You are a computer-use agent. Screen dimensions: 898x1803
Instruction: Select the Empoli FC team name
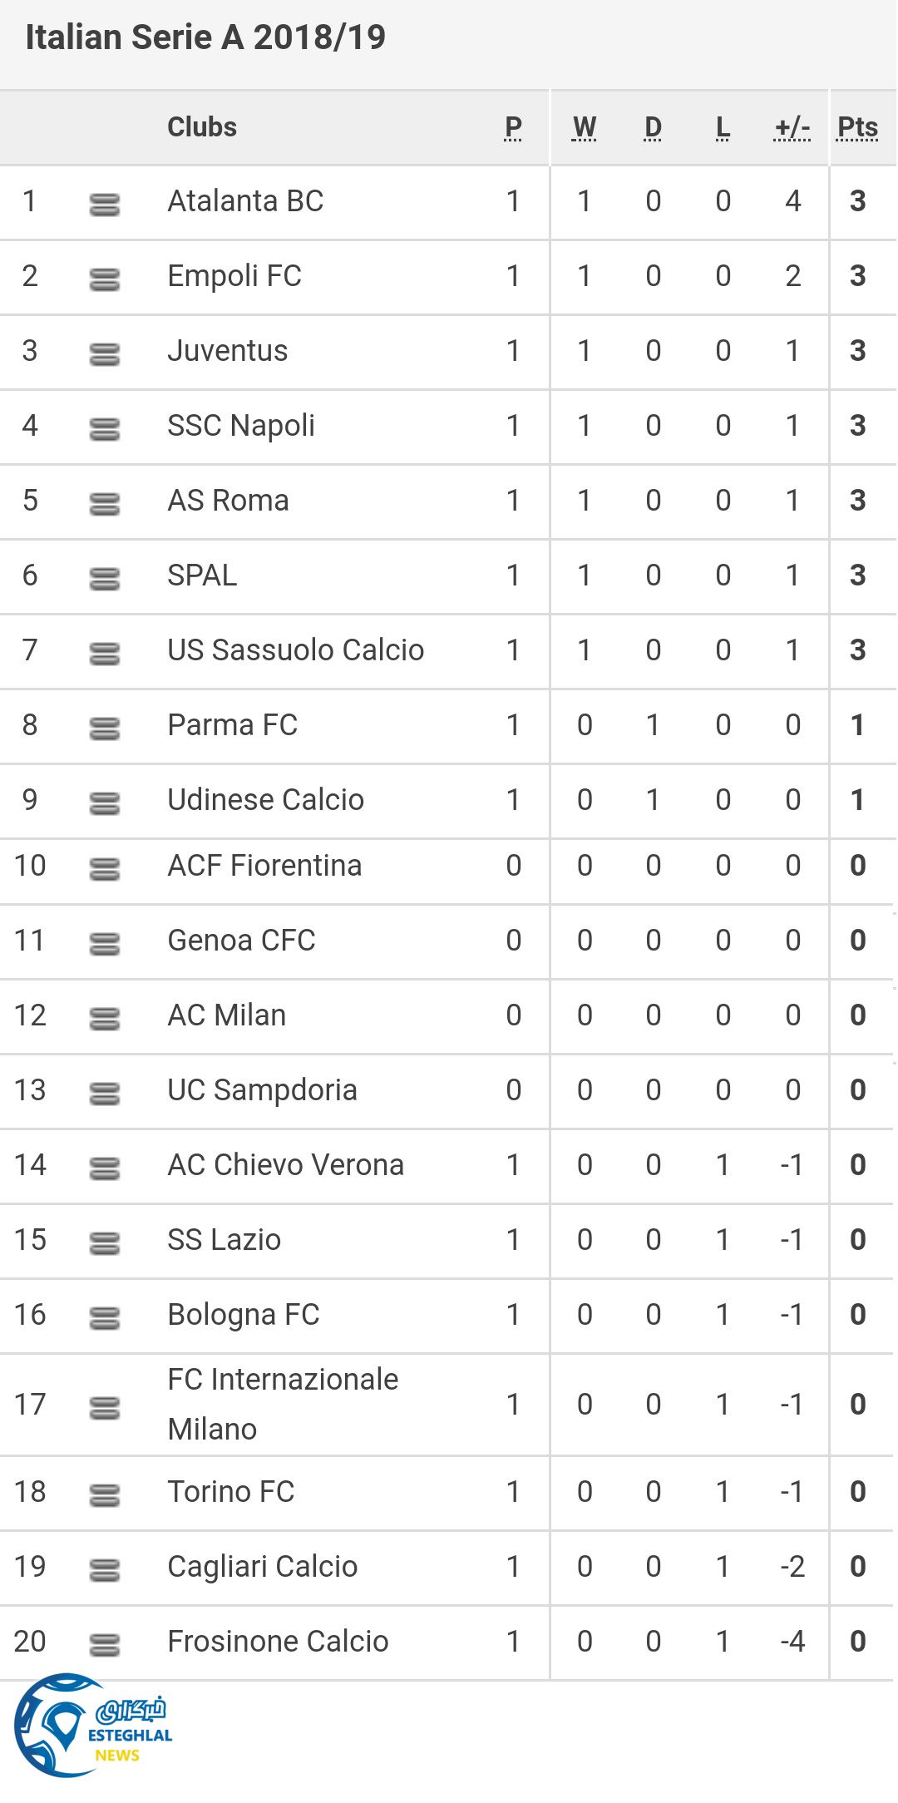(x=234, y=276)
